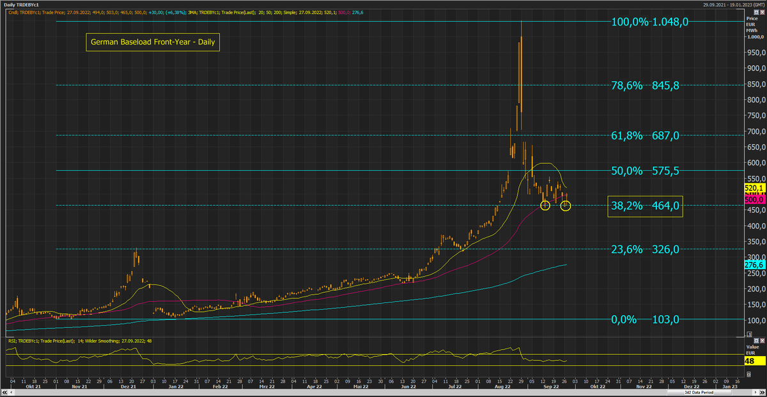This screenshot has height=397, width=767.
Task: Click the Nov 22 label on time axis
Action: pos(644,387)
